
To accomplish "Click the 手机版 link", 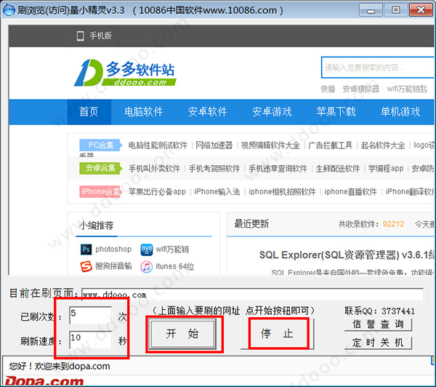I will click(x=101, y=36).
